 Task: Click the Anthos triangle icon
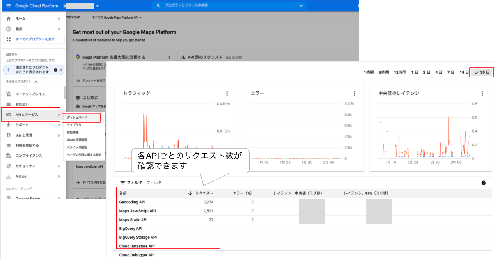tap(9, 176)
